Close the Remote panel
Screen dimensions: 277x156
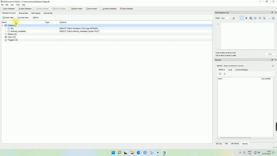(275, 60)
